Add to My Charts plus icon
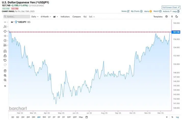Image resolution: width=182 pixels, height=120 pixels. point(141,11)
